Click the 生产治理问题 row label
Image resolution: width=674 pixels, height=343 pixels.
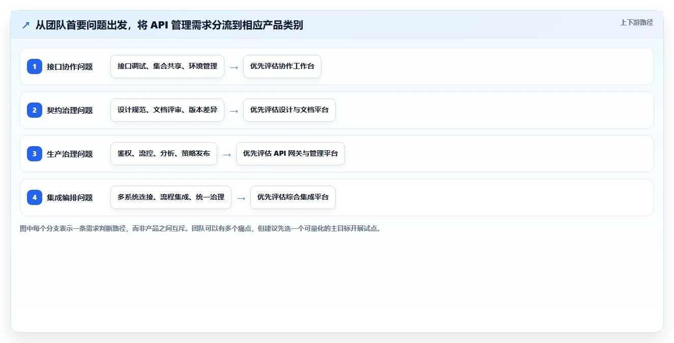pos(70,154)
